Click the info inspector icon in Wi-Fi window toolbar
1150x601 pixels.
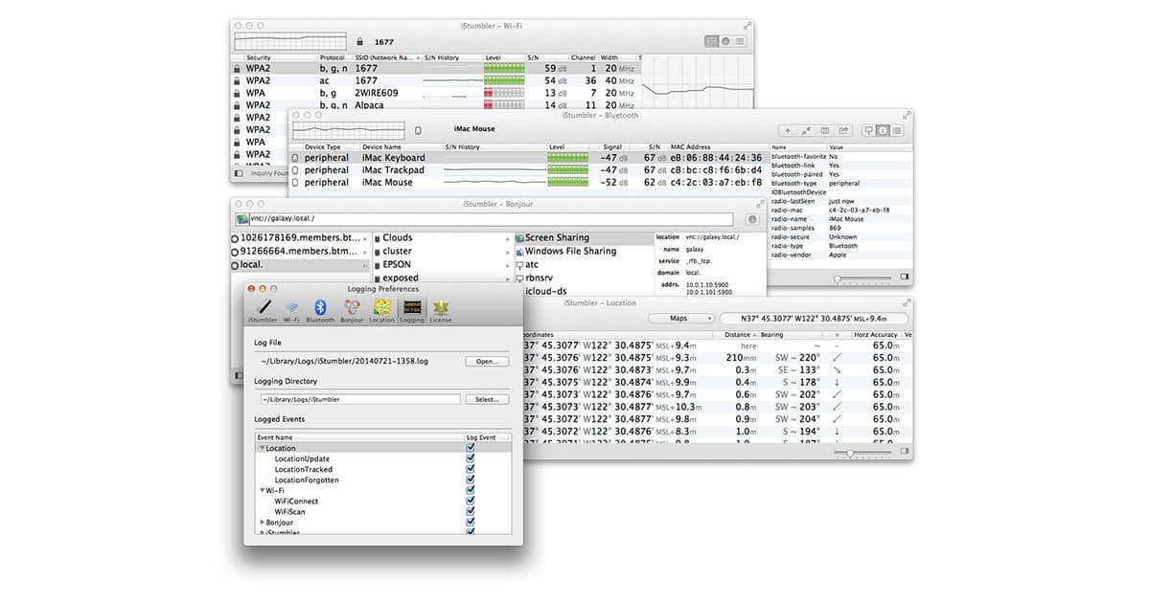click(x=724, y=41)
